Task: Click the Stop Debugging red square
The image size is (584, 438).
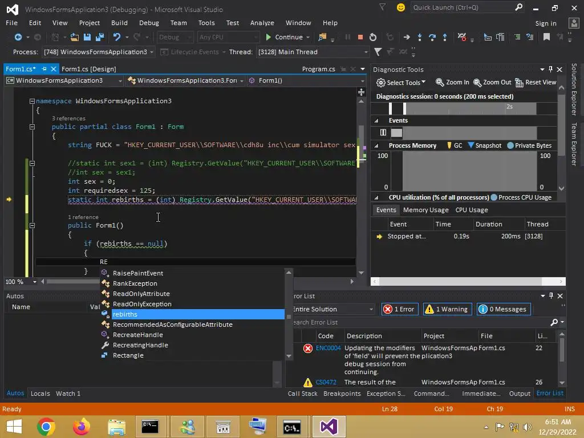Action: tap(360, 37)
